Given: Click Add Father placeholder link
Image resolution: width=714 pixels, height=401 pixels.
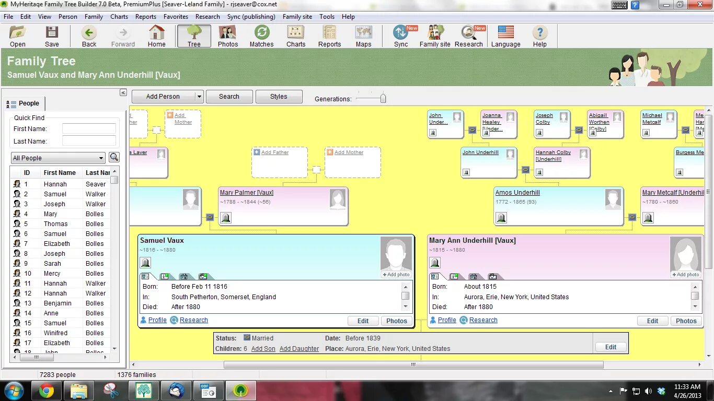Looking at the screenshot, I should click(275, 152).
